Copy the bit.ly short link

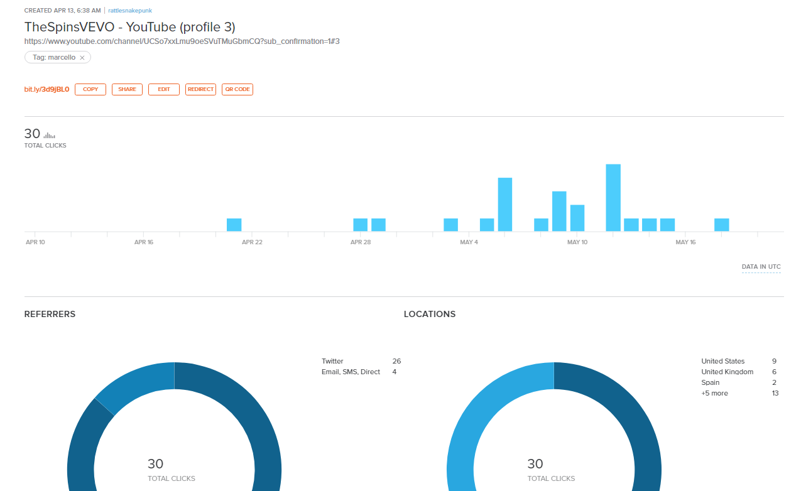tap(90, 89)
